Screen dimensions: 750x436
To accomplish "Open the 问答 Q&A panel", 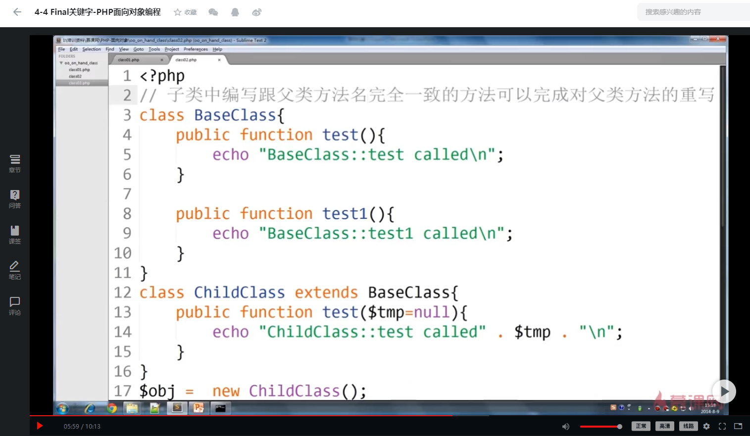I will click(14, 199).
